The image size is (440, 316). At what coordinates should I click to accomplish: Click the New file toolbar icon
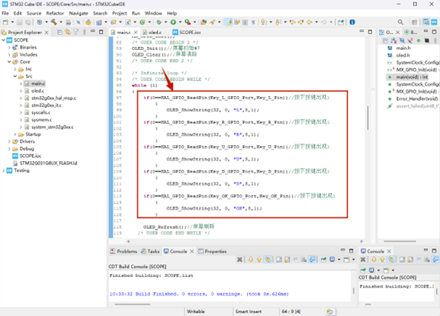click(6, 22)
